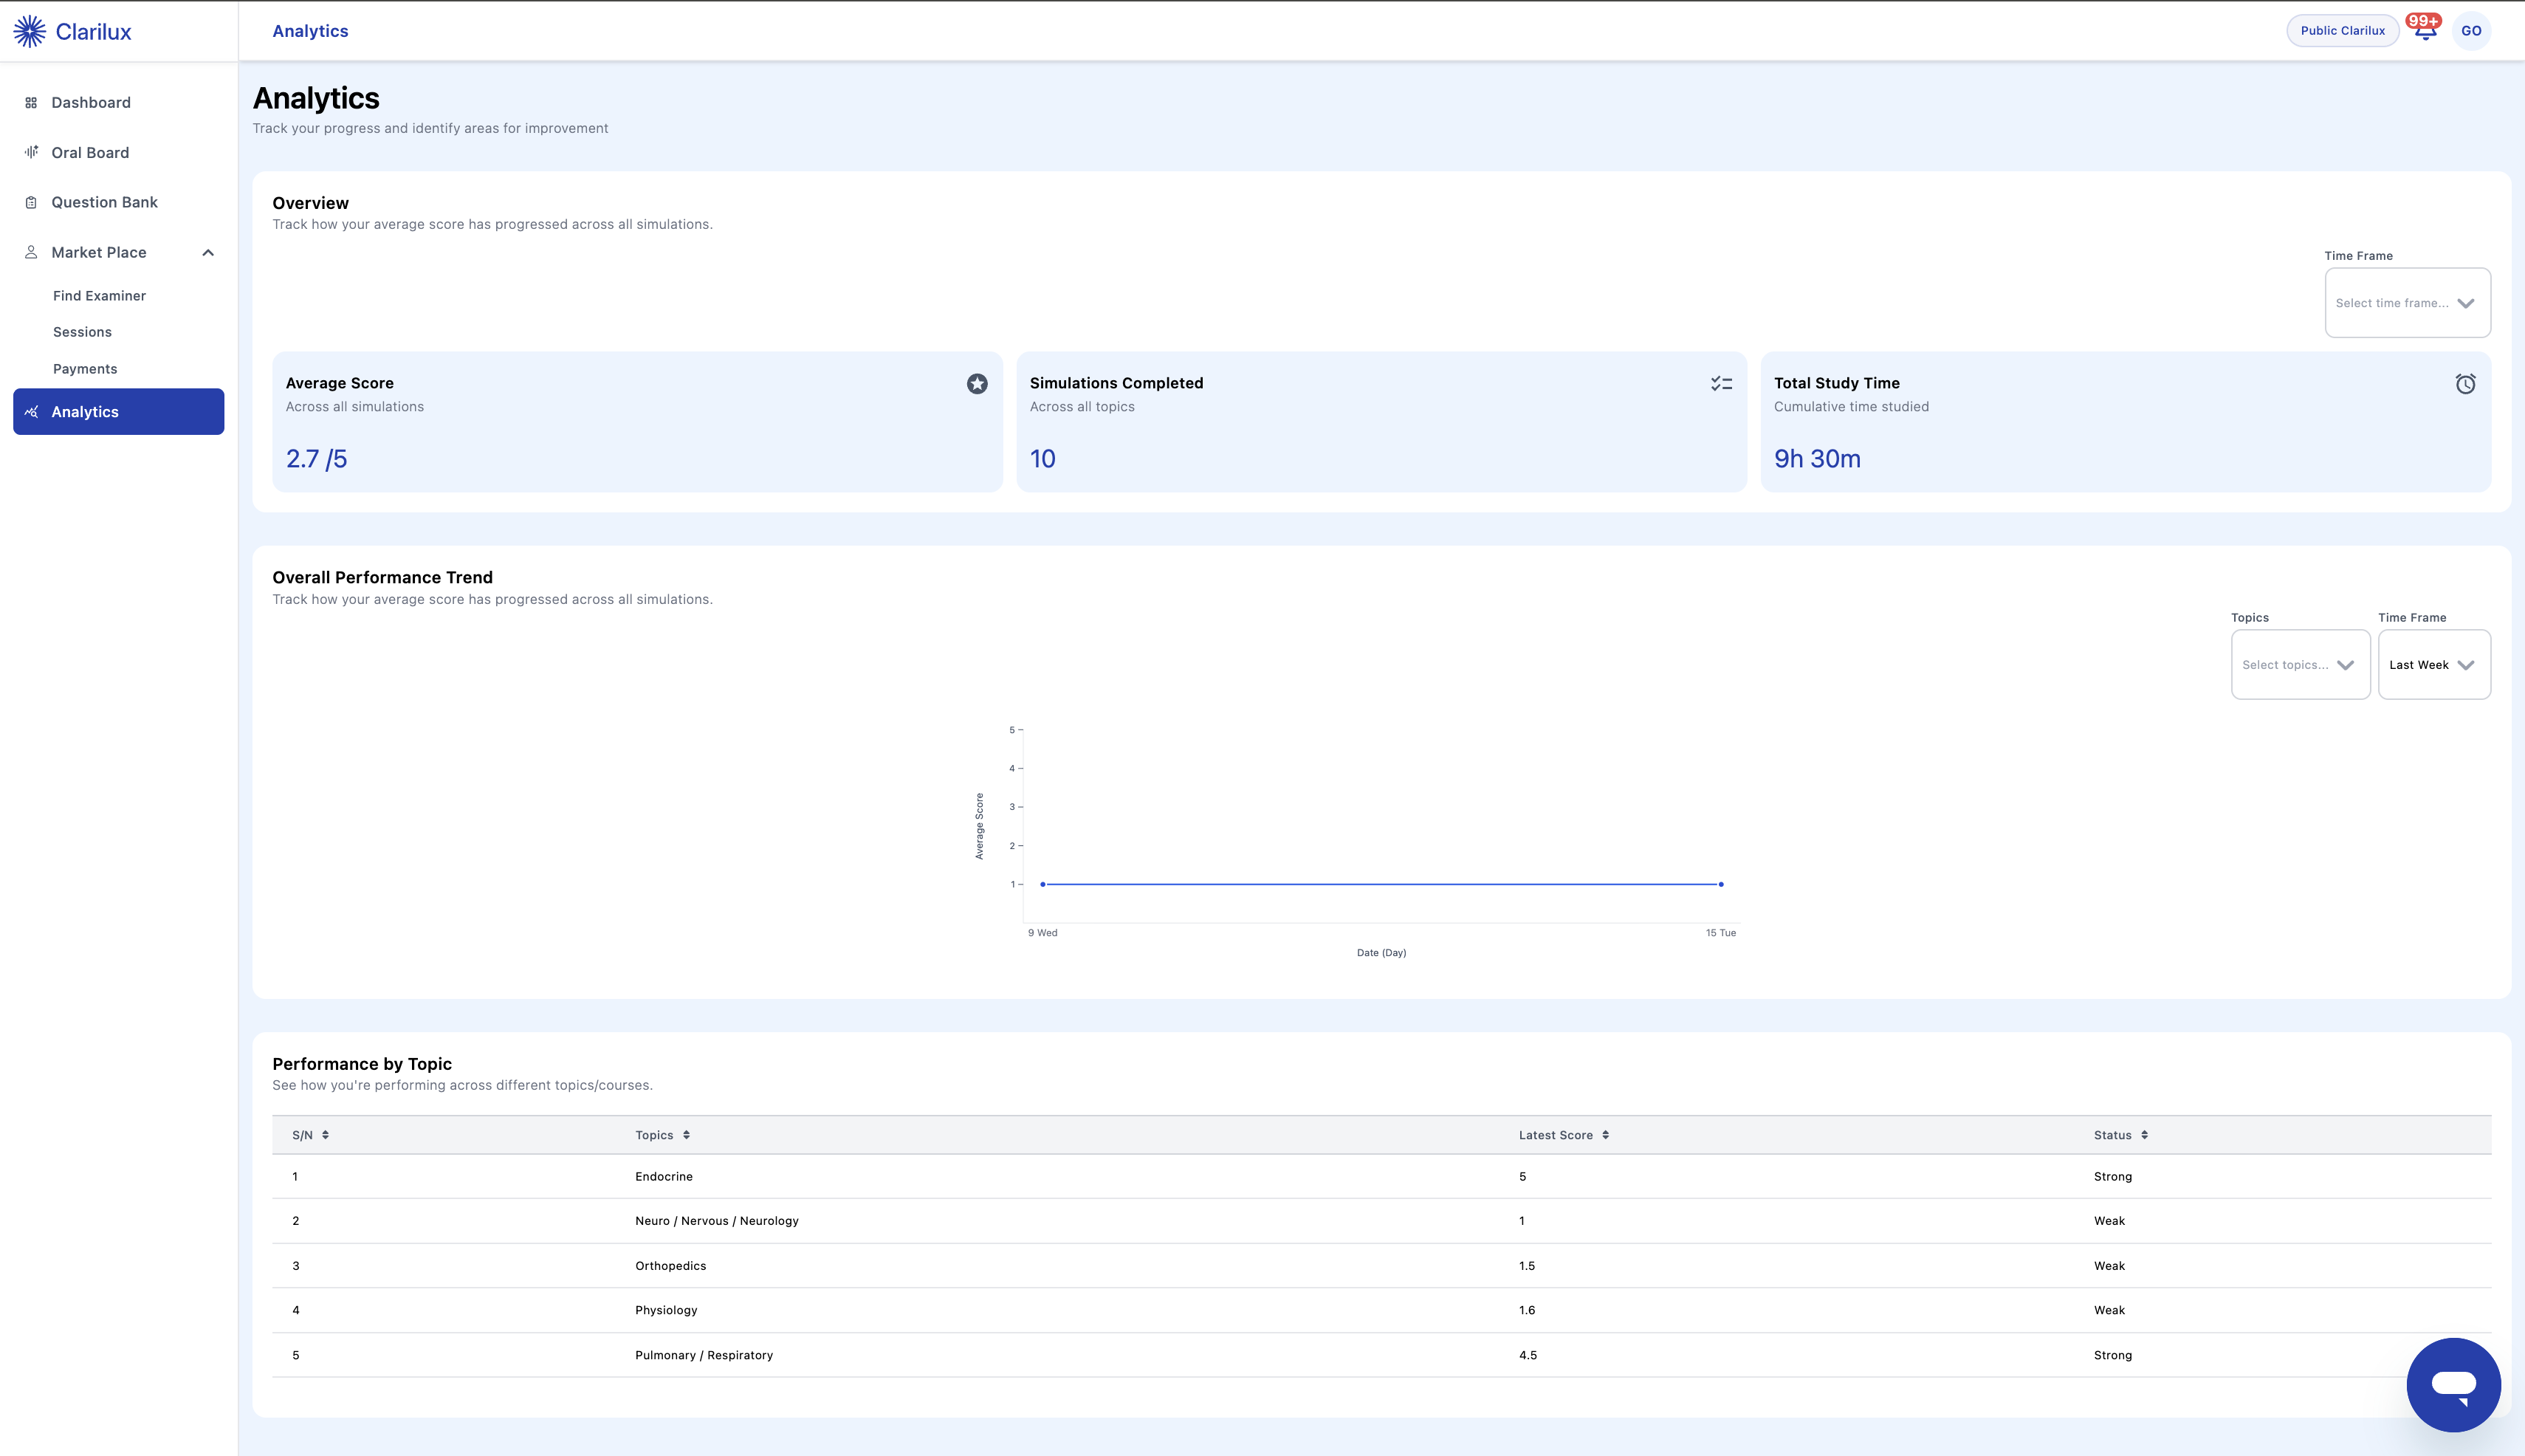Click the Clarilux starburst logo icon
This screenshot has height=1456, width=2525.
click(30, 31)
